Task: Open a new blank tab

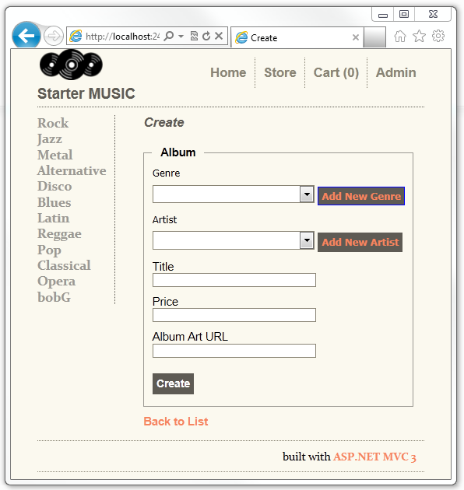Action: tap(374, 37)
